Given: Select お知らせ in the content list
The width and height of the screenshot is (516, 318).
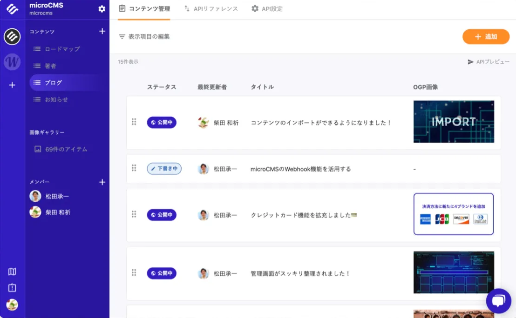Looking at the screenshot, I should [56, 99].
